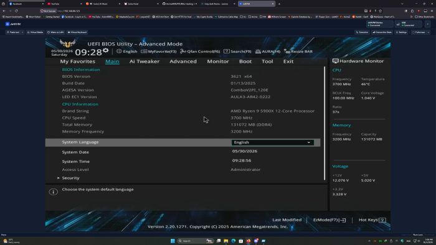Open the My Favorites tab
The image size is (436, 245).
78,62
